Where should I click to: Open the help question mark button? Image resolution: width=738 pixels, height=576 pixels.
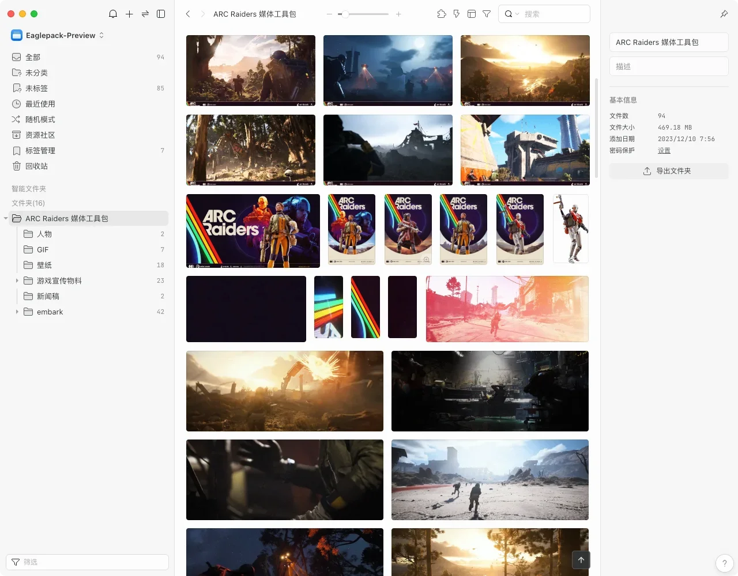pos(724,563)
